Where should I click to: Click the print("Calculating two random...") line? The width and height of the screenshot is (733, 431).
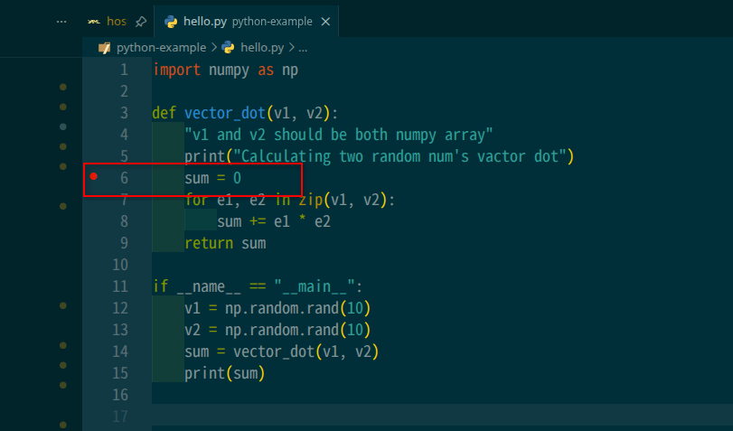pos(379,156)
